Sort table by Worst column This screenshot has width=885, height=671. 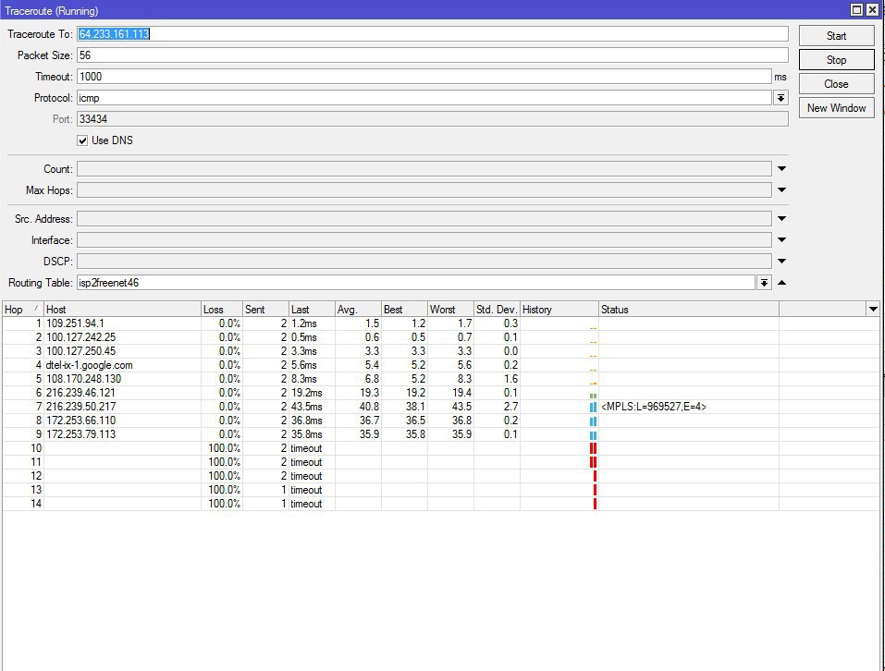point(451,309)
